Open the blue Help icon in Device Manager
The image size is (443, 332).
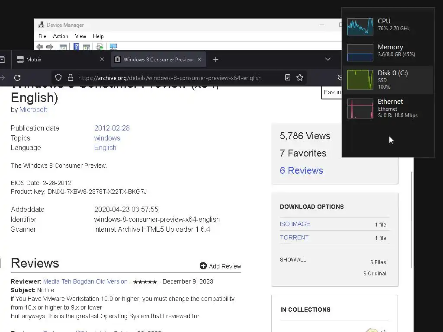76,47
